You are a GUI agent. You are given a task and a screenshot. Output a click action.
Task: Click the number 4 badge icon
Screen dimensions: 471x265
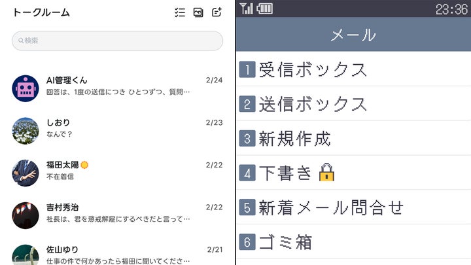tap(247, 173)
